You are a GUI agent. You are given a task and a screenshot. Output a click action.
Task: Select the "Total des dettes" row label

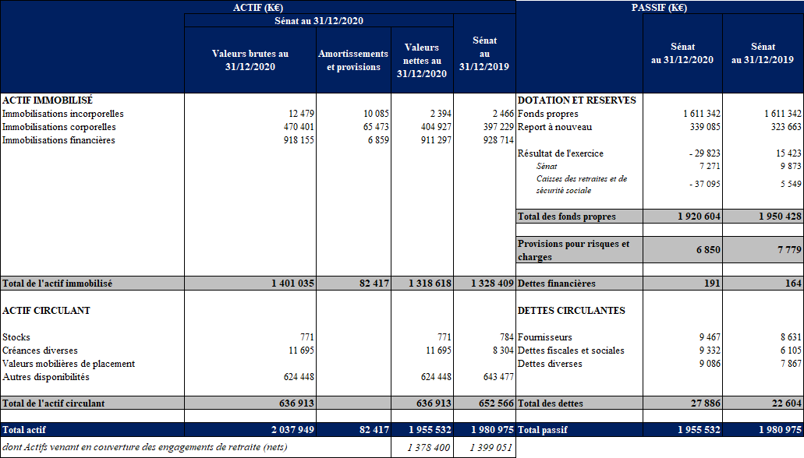[550, 403]
